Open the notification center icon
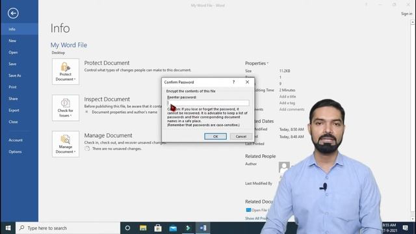The height and width of the screenshot is (234, 416). pos(405,228)
